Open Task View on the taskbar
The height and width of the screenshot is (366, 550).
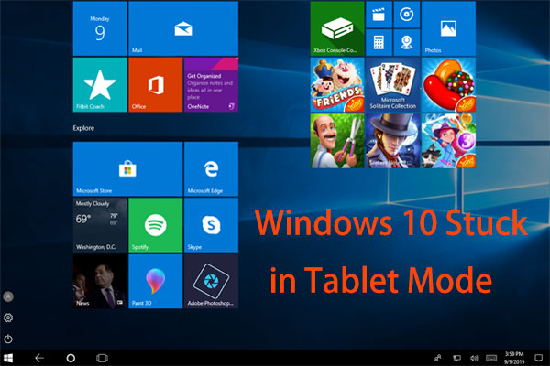(x=102, y=358)
